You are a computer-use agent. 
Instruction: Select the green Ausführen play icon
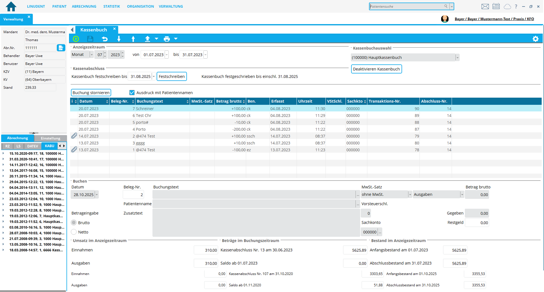tap(76, 39)
